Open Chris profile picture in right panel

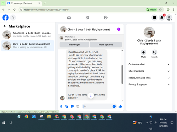(149, 32)
